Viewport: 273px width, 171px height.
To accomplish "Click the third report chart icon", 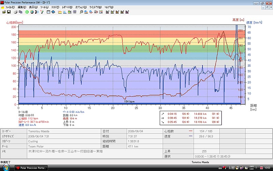I will pyautogui.click(x=117, y=12).
